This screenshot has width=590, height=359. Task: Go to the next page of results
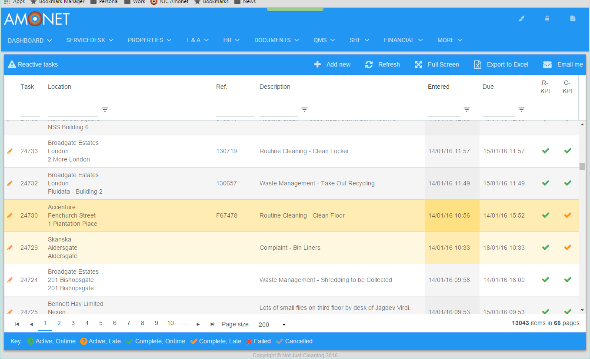[198, 324]
